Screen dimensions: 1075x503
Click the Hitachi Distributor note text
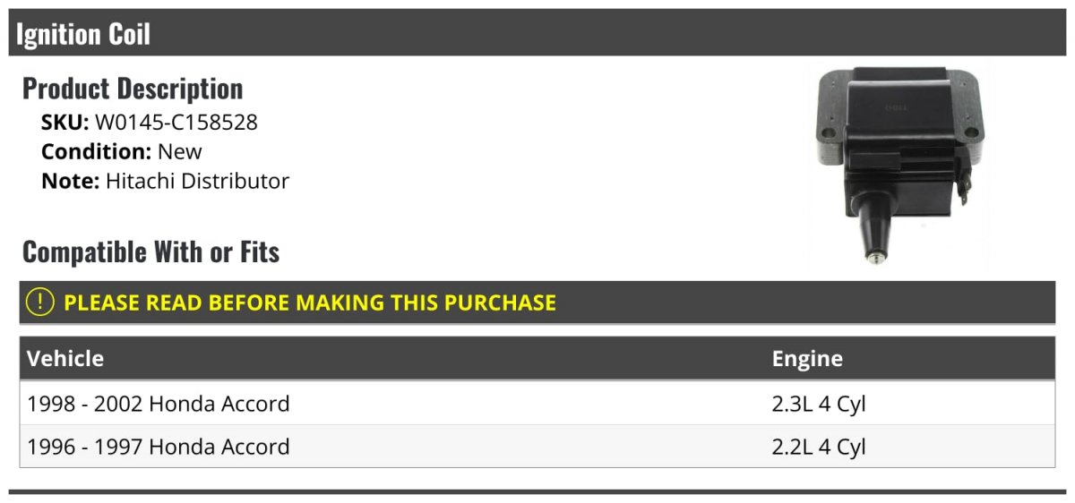coord(198,181)
